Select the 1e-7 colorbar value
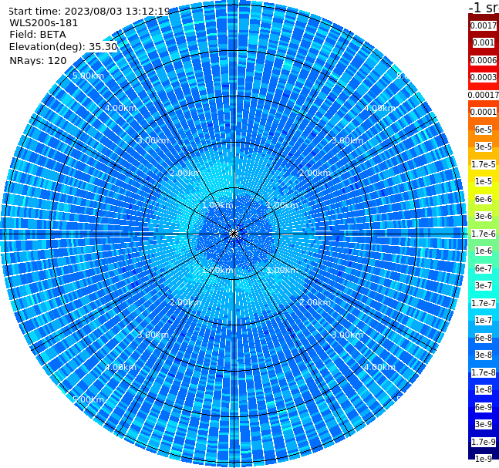 484,320
